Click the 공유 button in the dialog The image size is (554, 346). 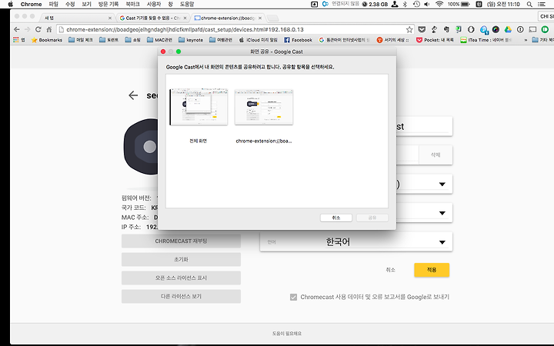tap(372, 218)
